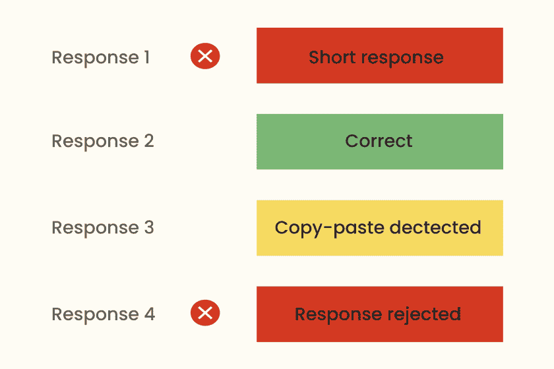The height and width of the screenshot is (369, 554).
Task: Pick the Response 4 row title
Action: (104, 314)
